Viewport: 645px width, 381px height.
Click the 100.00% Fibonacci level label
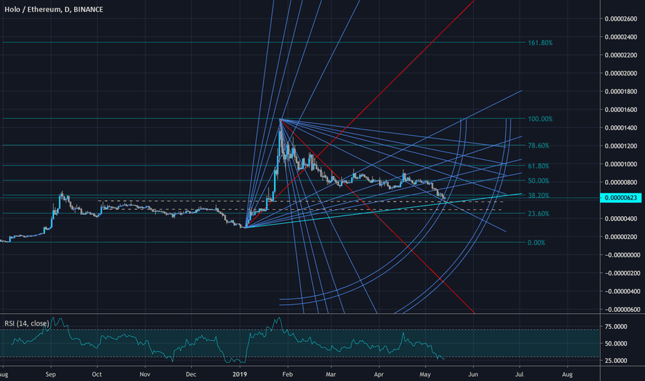click(540, 119)
